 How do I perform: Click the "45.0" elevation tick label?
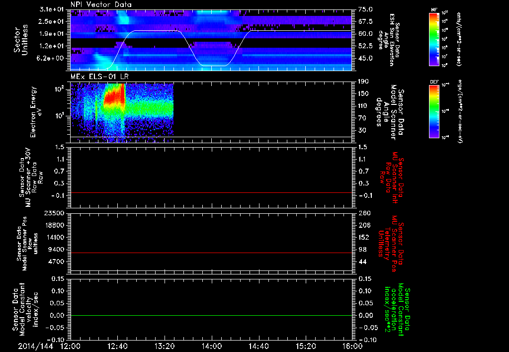pyautogui.click(x=365, y=59)
